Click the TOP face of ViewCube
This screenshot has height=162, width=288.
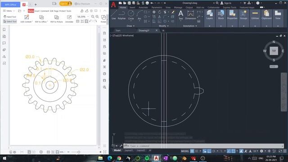pos(274,51)
